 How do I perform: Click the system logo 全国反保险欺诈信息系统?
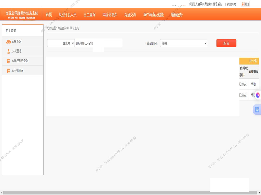(x=22, y=14)
